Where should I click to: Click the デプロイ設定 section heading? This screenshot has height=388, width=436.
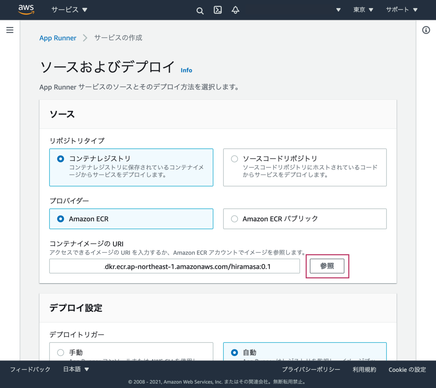click(x=76, y=308)
